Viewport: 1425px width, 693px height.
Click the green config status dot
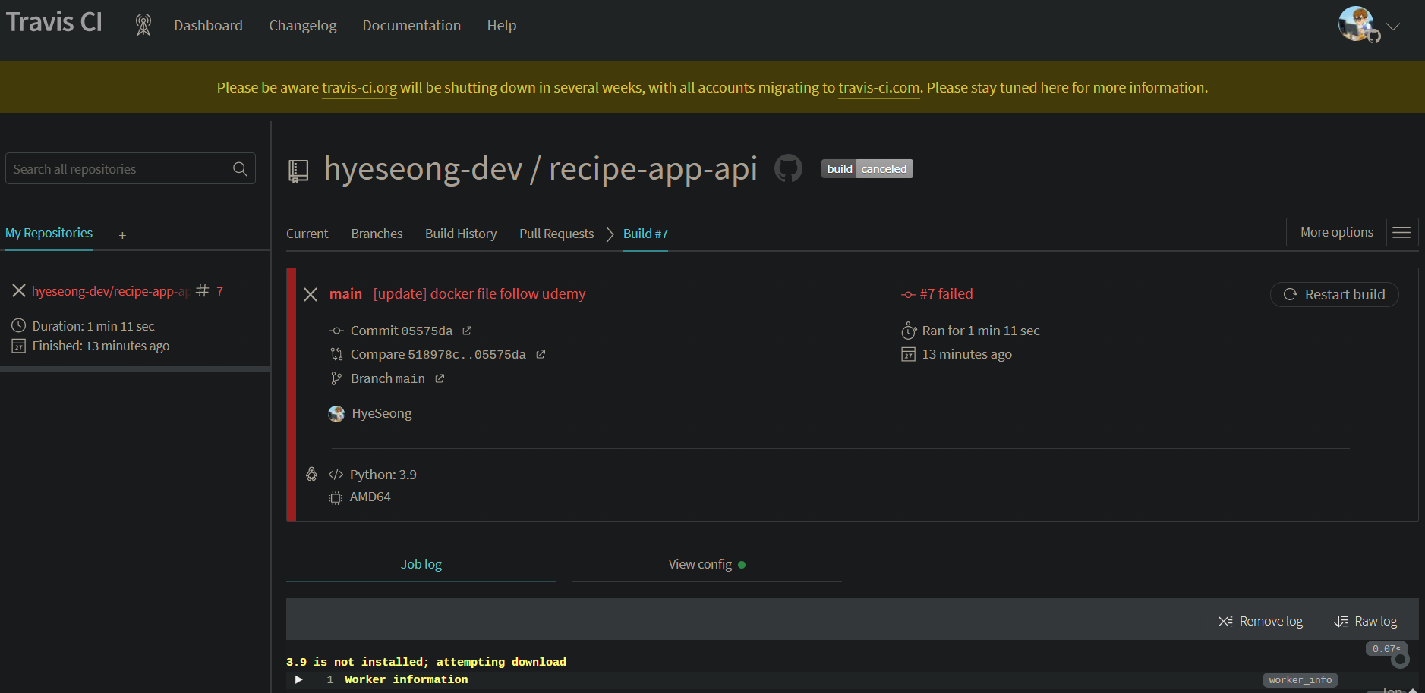coord(742,564)
